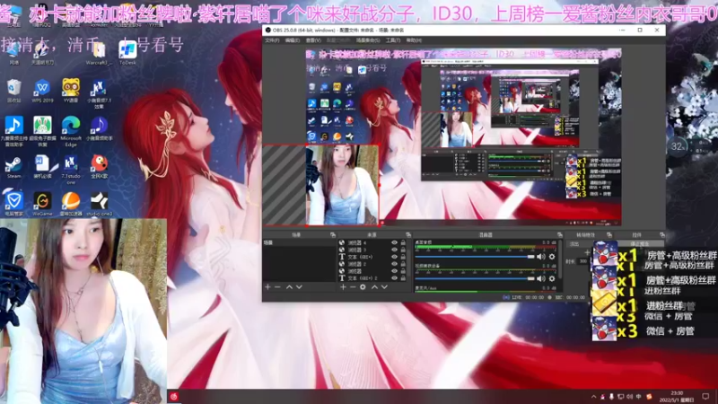Toggle lock on 浏览器 4 source

(x=403, y=242)
